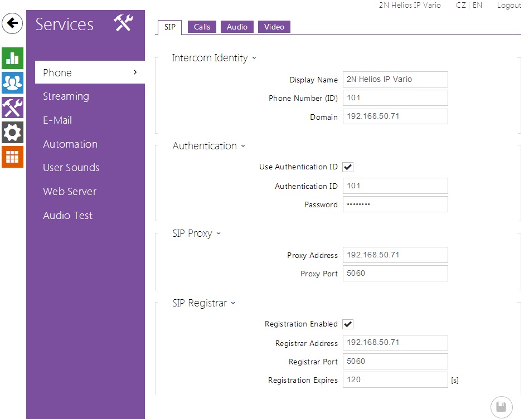Collapse the Intercom Identity section
Screen dimensions: 529x419
coord(254,58)
